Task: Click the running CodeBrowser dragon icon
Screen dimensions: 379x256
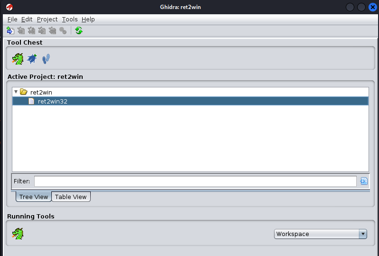Action: pyautogui.click(x=18, y=234)
